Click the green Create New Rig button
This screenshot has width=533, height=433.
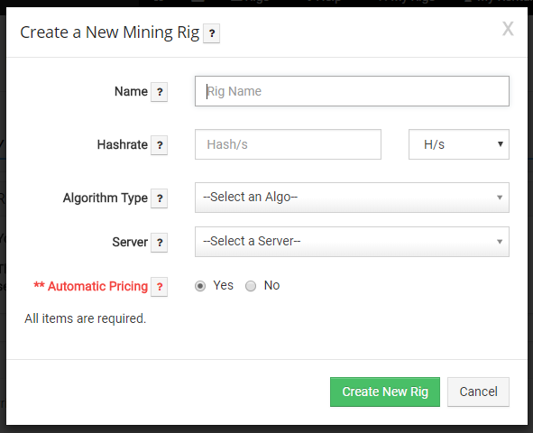[x=385, y=392]
